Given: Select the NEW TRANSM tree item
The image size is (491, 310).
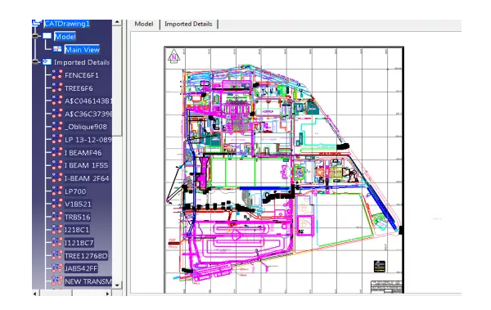Looking at the screenshot, I should coord(88,281).
